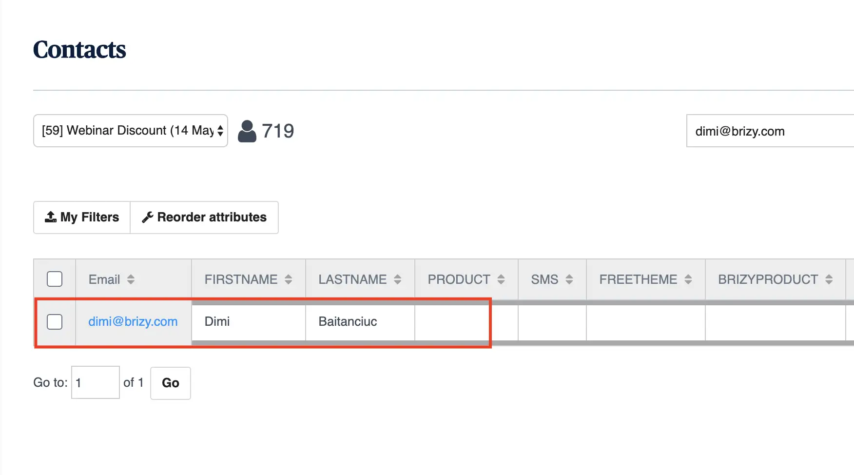854x475 pixels.
Task: Click the Email column sort icon
Action: coord(131,279)
